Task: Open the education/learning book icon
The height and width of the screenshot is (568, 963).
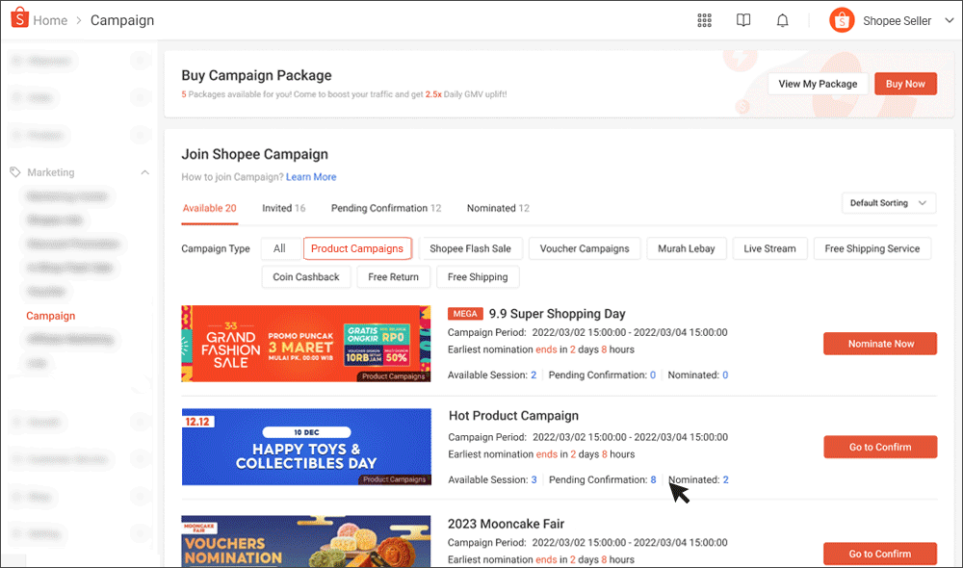Action: pos(742,19)
